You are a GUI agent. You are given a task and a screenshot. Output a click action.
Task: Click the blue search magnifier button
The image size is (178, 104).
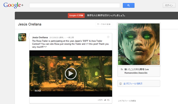(128, 5)
